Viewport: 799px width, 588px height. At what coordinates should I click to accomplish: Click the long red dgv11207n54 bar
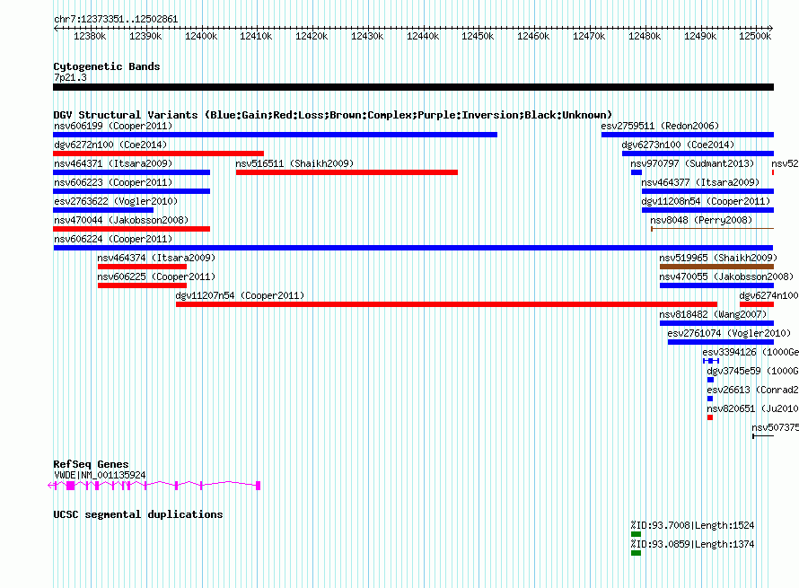(x=446, y=304)
